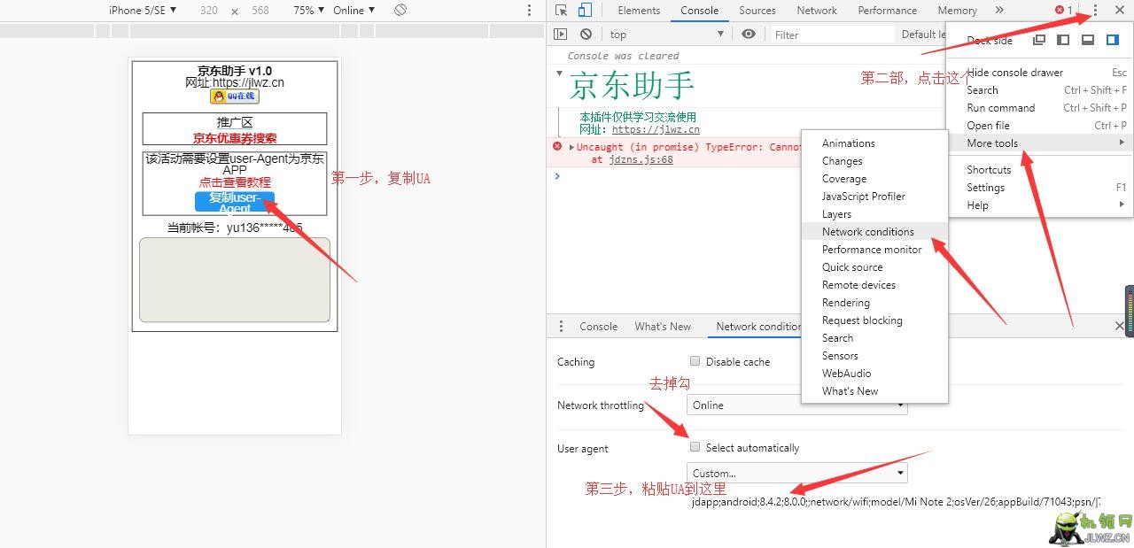Viewport: 1134px width, 548px height.
Task: Close the DevTools panel
Action: pos(1119,11)
